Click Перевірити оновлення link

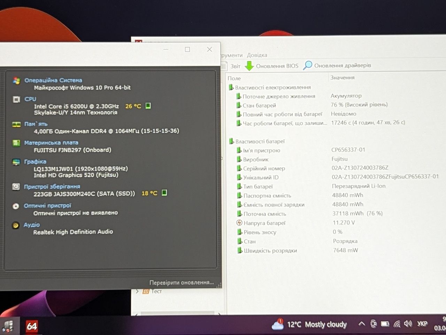(x=182, y=282)
